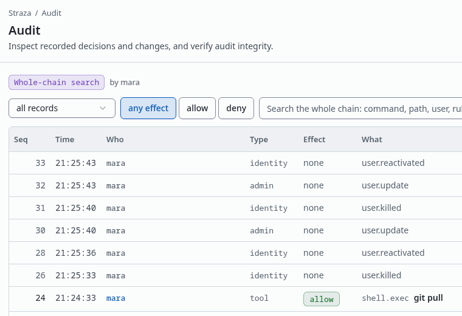Click the Seq column header

pyautogui.click(x=21, y=139)
